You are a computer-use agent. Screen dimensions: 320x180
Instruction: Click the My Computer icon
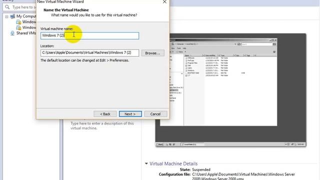pyautogui.click(x=12, y=16)
